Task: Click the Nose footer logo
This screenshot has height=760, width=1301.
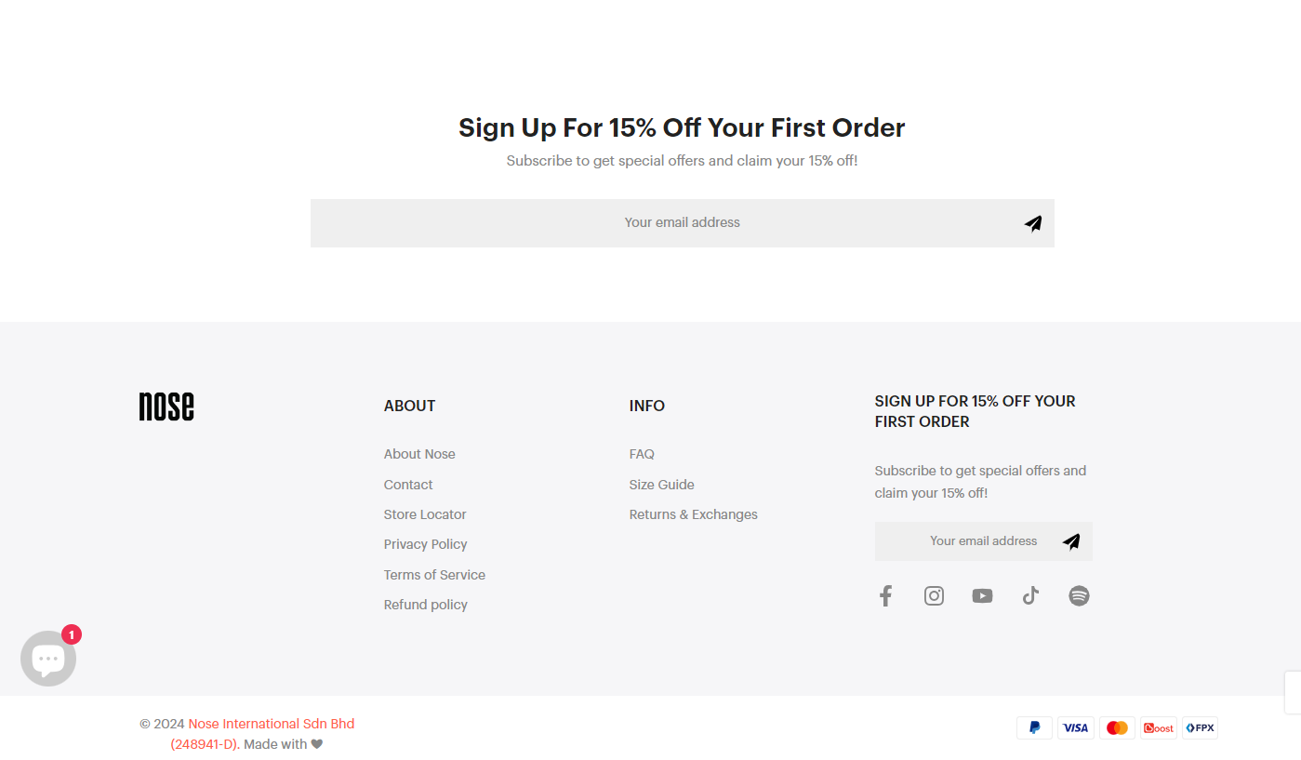Action: pos(166,407)
